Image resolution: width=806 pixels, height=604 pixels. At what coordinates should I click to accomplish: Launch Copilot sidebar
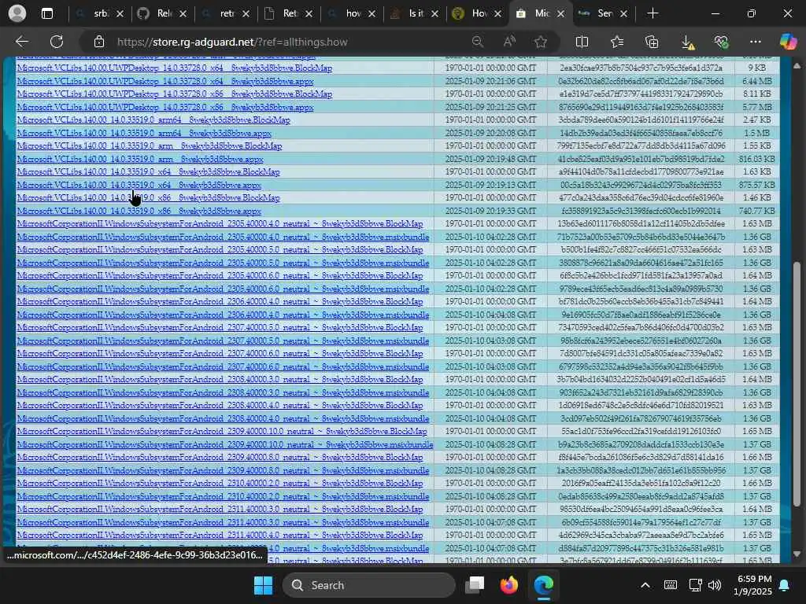click(x=788, y=42)
